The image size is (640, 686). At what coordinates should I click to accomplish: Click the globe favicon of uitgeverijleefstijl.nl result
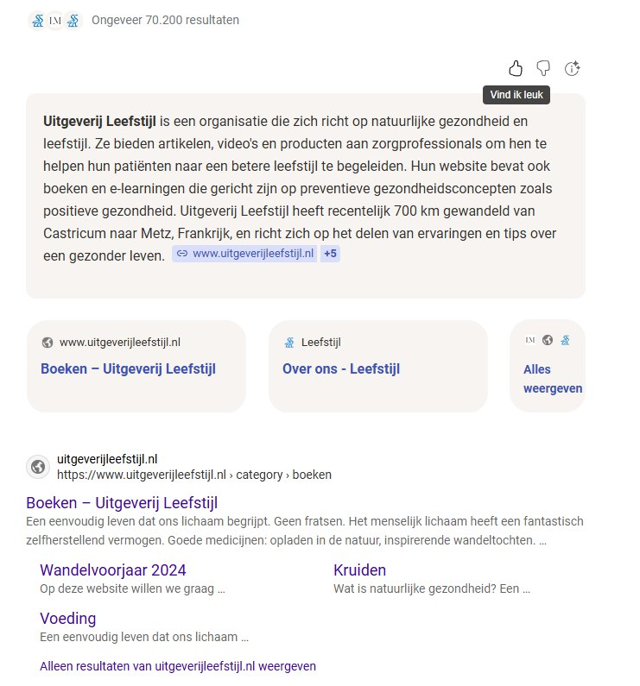click(x=38, y=467)
